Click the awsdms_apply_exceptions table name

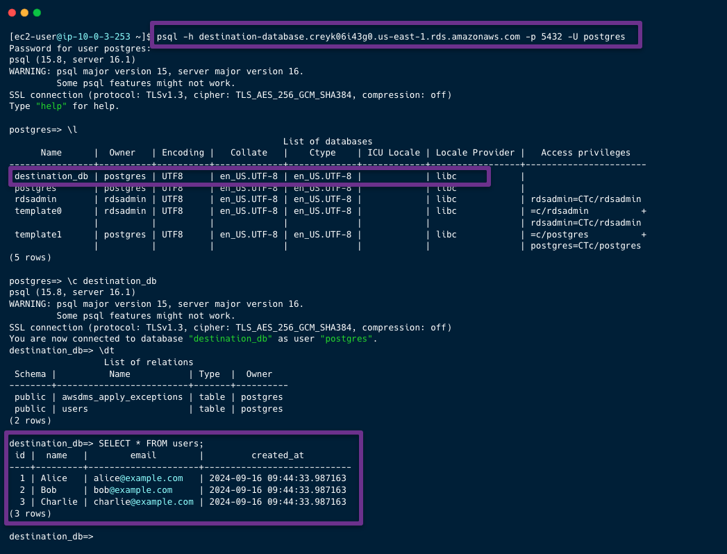click(x=122, y=397)
